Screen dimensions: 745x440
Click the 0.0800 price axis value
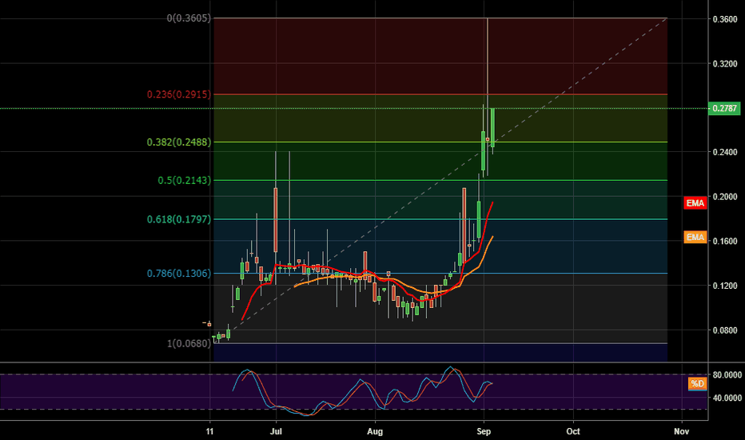click(725, 330)
